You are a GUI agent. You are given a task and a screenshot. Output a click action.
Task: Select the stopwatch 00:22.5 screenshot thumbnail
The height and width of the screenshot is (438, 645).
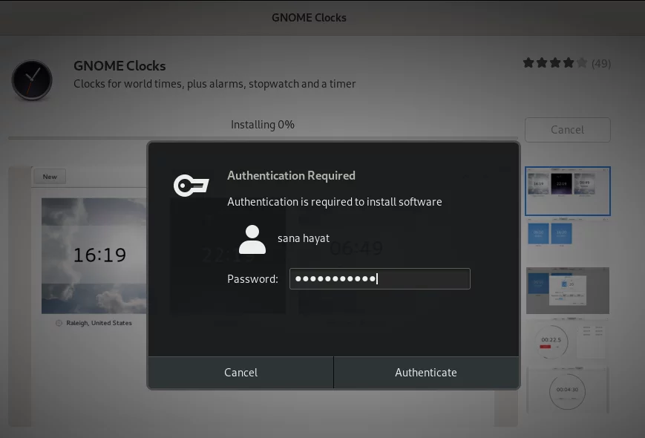tap(568, 341)
